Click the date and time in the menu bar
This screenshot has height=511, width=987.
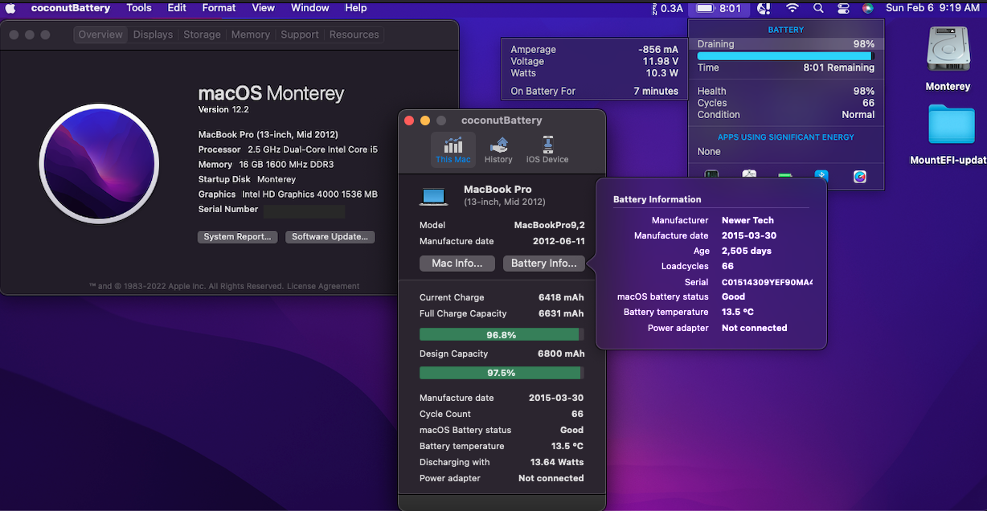(x=932, y=8)
